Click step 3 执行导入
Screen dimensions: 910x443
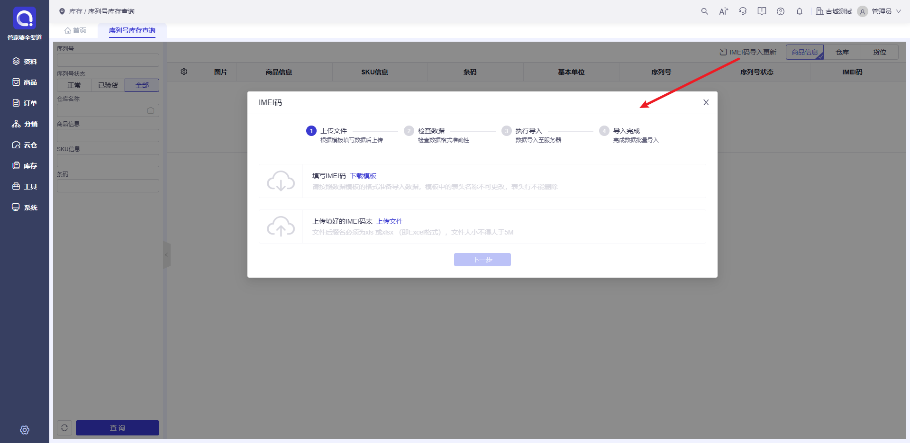point(531,135)
